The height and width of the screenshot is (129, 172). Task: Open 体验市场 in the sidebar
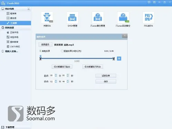pos(14,37)
